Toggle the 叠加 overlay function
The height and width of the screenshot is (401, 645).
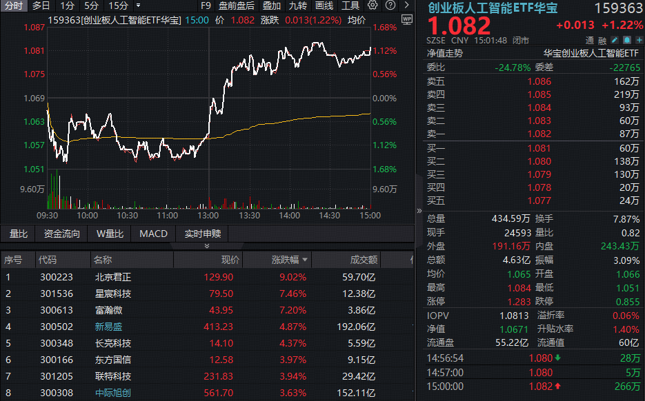tap(270, 6)
